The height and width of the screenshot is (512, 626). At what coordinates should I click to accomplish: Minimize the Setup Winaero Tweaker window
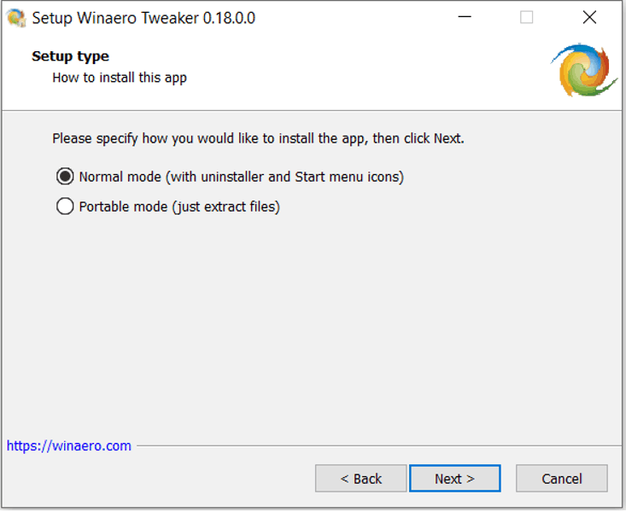click(x=465, y=17)
